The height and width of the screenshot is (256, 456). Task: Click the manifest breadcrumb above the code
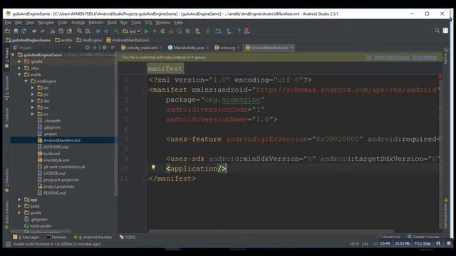pos(165,69)
